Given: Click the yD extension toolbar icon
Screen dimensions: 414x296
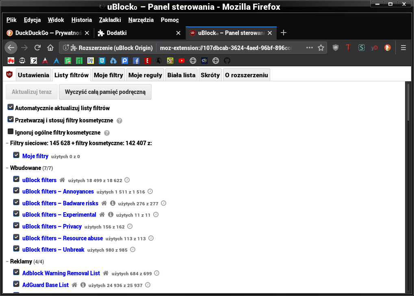Looking at the screenshot, I should click(375, 48).
